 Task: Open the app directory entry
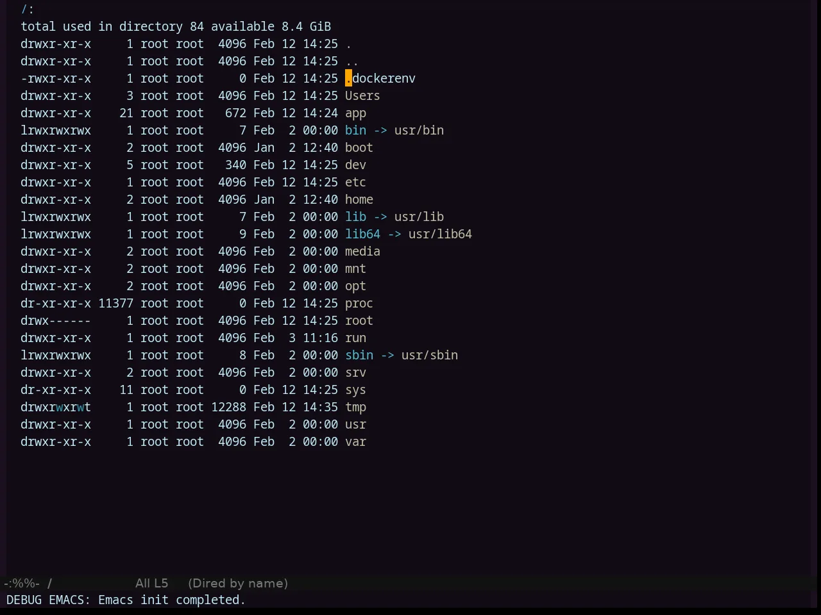(355, 113)
